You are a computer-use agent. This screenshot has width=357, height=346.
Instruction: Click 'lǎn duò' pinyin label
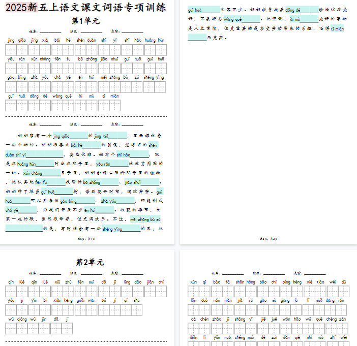tap(199, 300)
